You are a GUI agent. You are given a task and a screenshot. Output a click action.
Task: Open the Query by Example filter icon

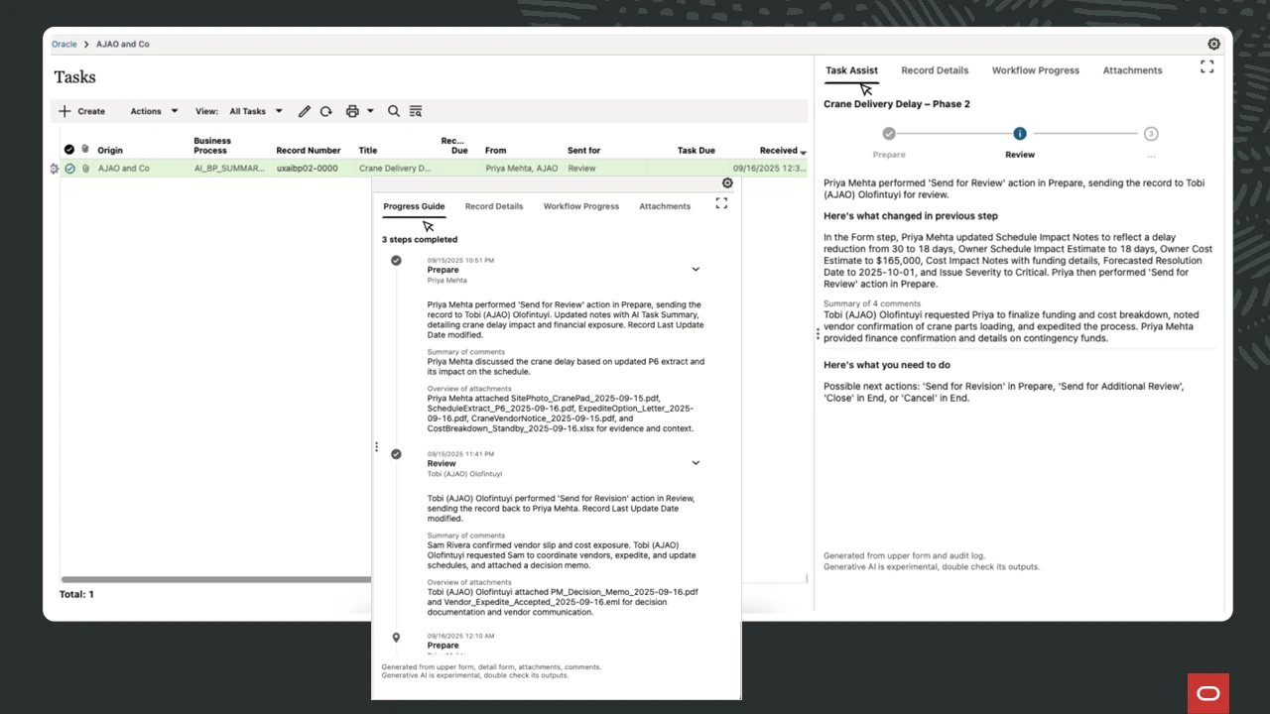(416, 111)
